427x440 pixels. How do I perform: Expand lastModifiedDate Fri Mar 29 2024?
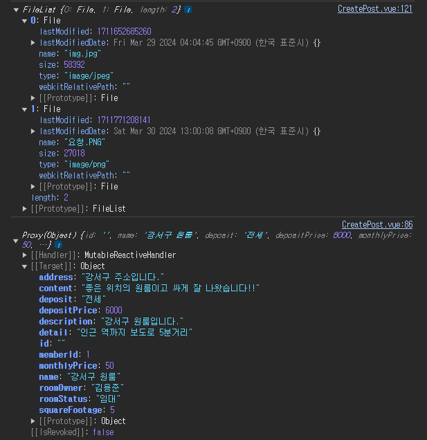click(33, 43)
